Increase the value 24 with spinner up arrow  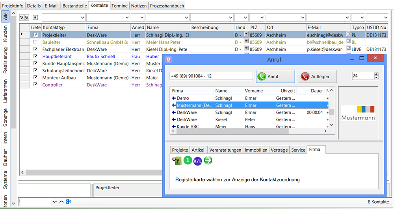coord(376,74)
